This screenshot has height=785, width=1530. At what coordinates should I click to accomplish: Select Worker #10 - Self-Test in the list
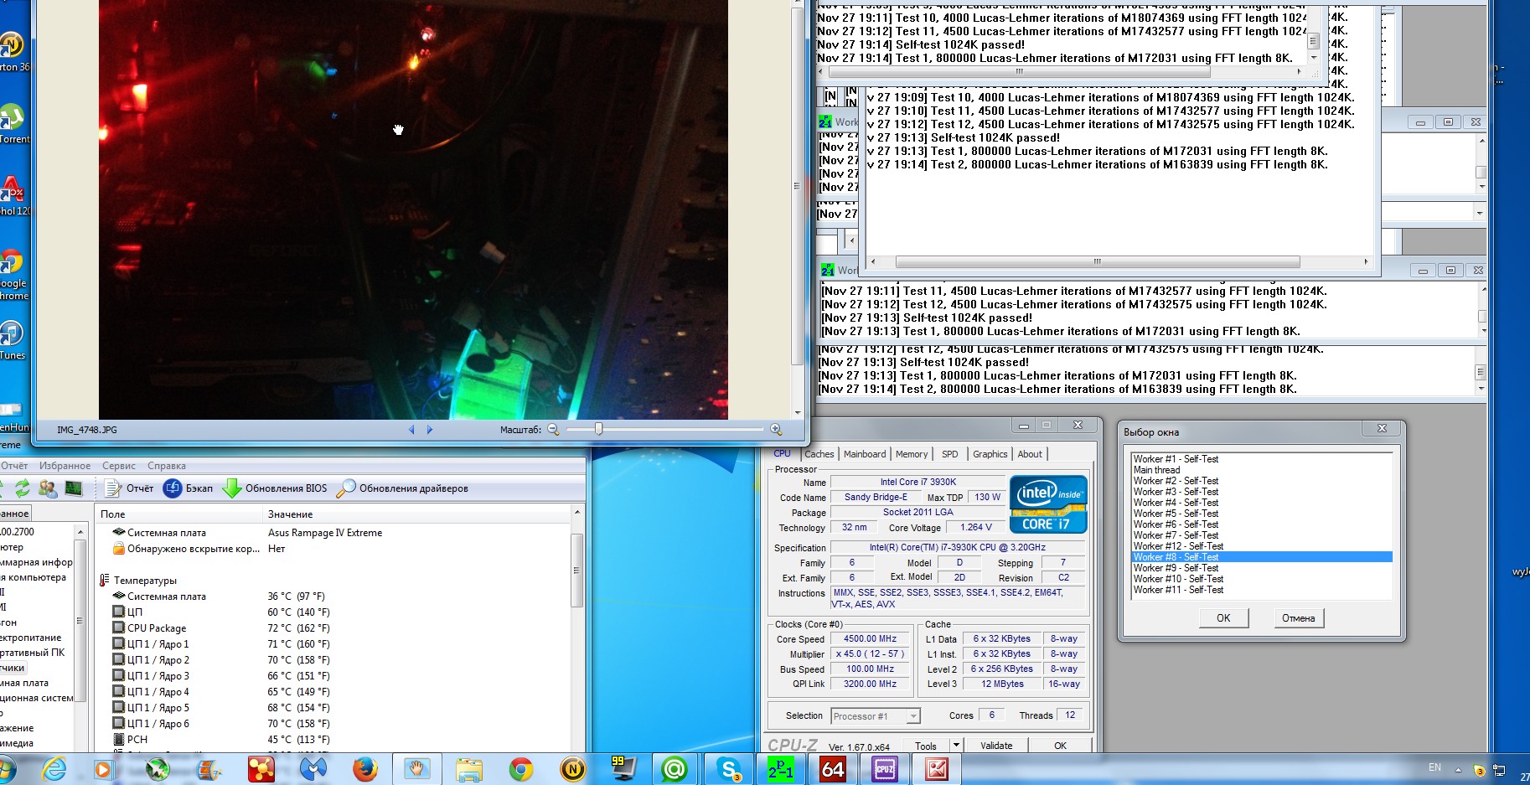coord(1178,579)
